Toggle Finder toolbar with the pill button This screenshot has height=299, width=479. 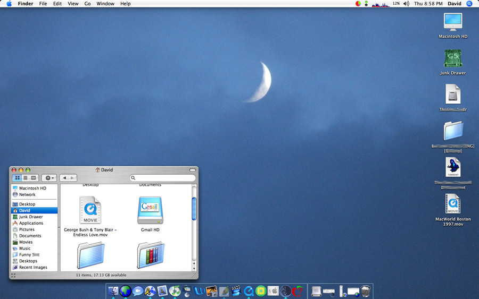[192, 170]
